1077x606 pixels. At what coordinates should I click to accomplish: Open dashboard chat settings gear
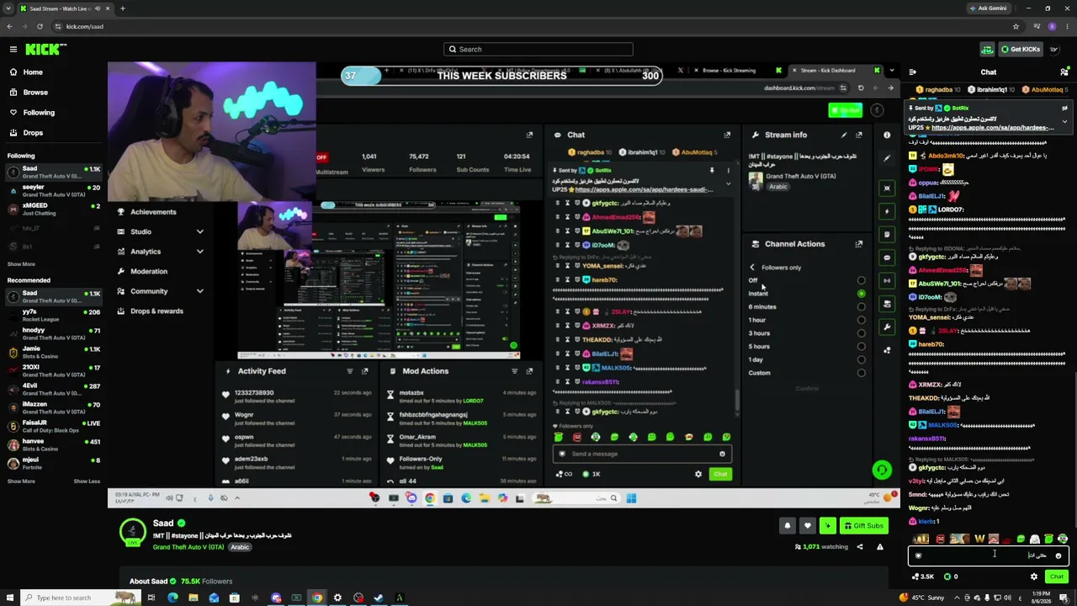click(698, 474)
